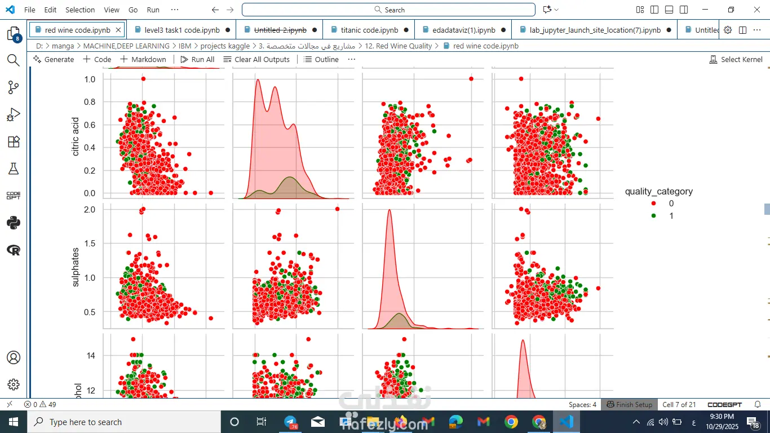Open the Accounts menu in the activity bar
This screenshot has height=433, width=770.
click(x=14, y=357)
